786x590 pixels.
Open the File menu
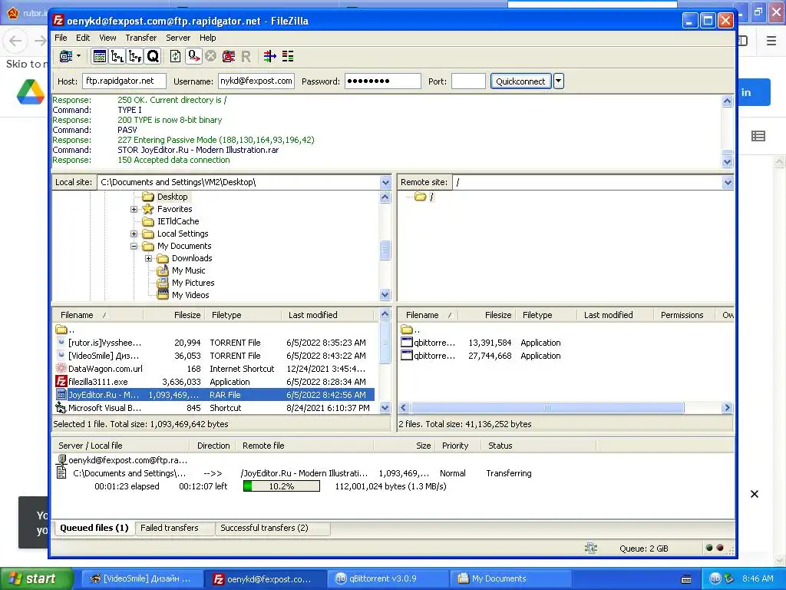pyautogui.click(x=61, y=38)
